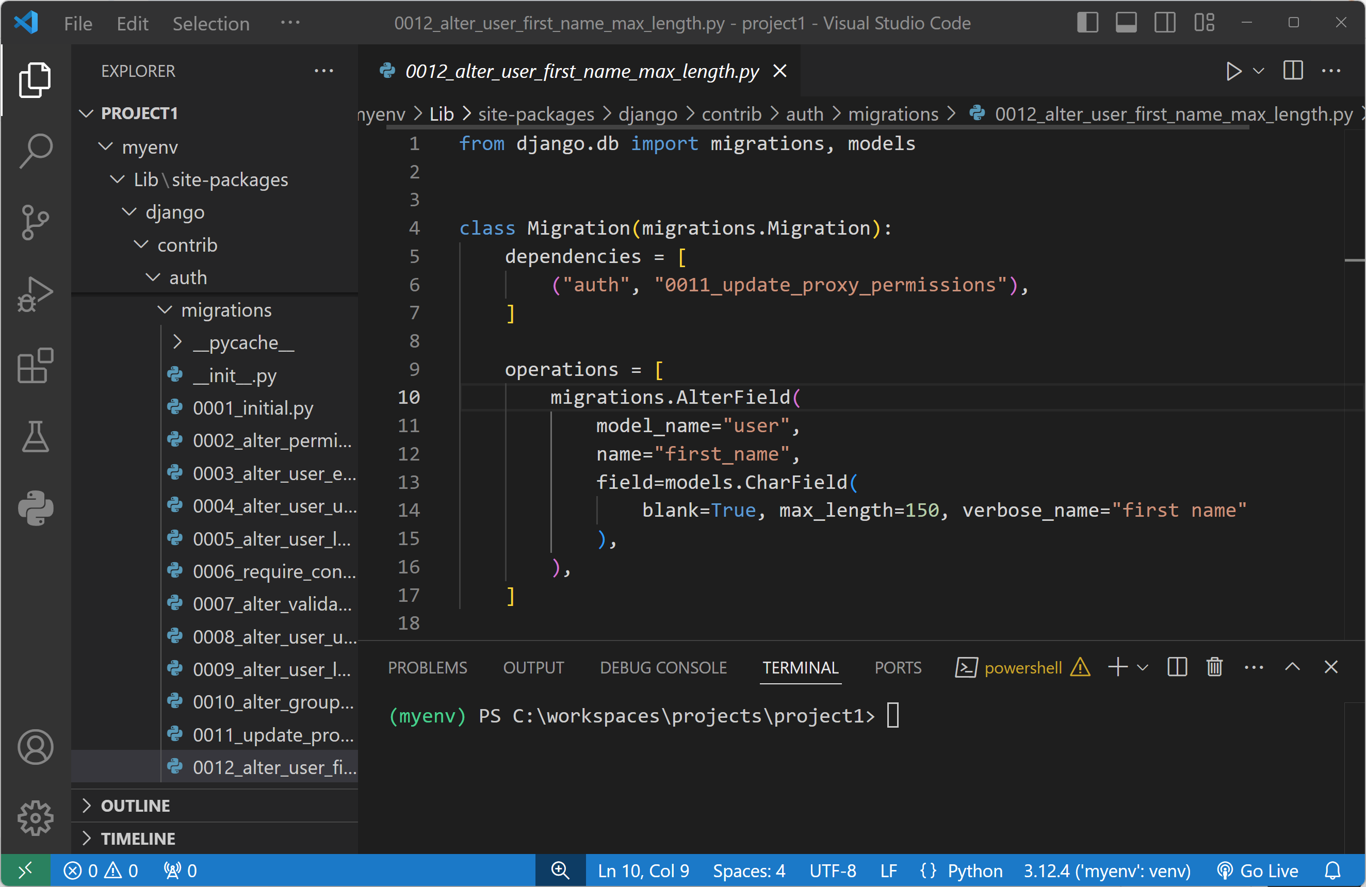This screenshot has width=1366, height=887.
Task: Open 0001_initial.py in the explorer
Action: click(x=253, y=408)
